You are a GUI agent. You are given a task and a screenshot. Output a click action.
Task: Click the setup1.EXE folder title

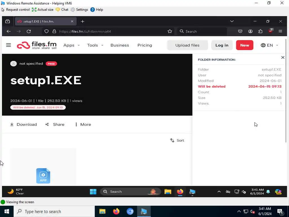46,80
